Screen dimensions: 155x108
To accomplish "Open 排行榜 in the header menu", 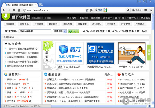I will [119, 18].
